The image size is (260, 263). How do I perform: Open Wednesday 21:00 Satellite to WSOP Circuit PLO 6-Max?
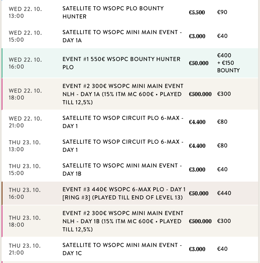tap(123, 122)
